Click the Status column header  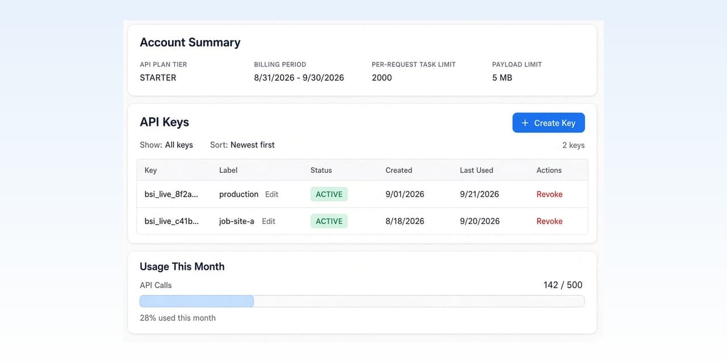point(321,170)
